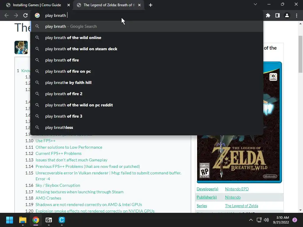This screenshot has width=303, height=227.
Task: Select 'play breathe by faith hill' suggestion
Action: coord(147,82)
